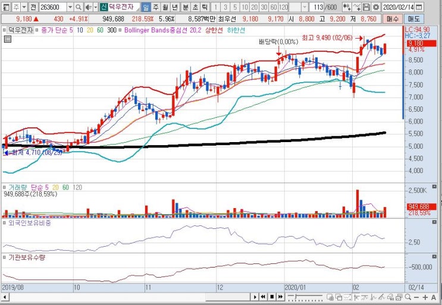Screen dimensions: 442x305
Task: Open the calendar date picker icon
Action: (419, 7)
